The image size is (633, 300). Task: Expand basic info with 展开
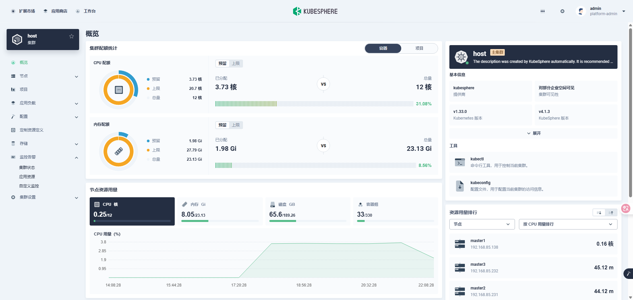coord(533,133)
